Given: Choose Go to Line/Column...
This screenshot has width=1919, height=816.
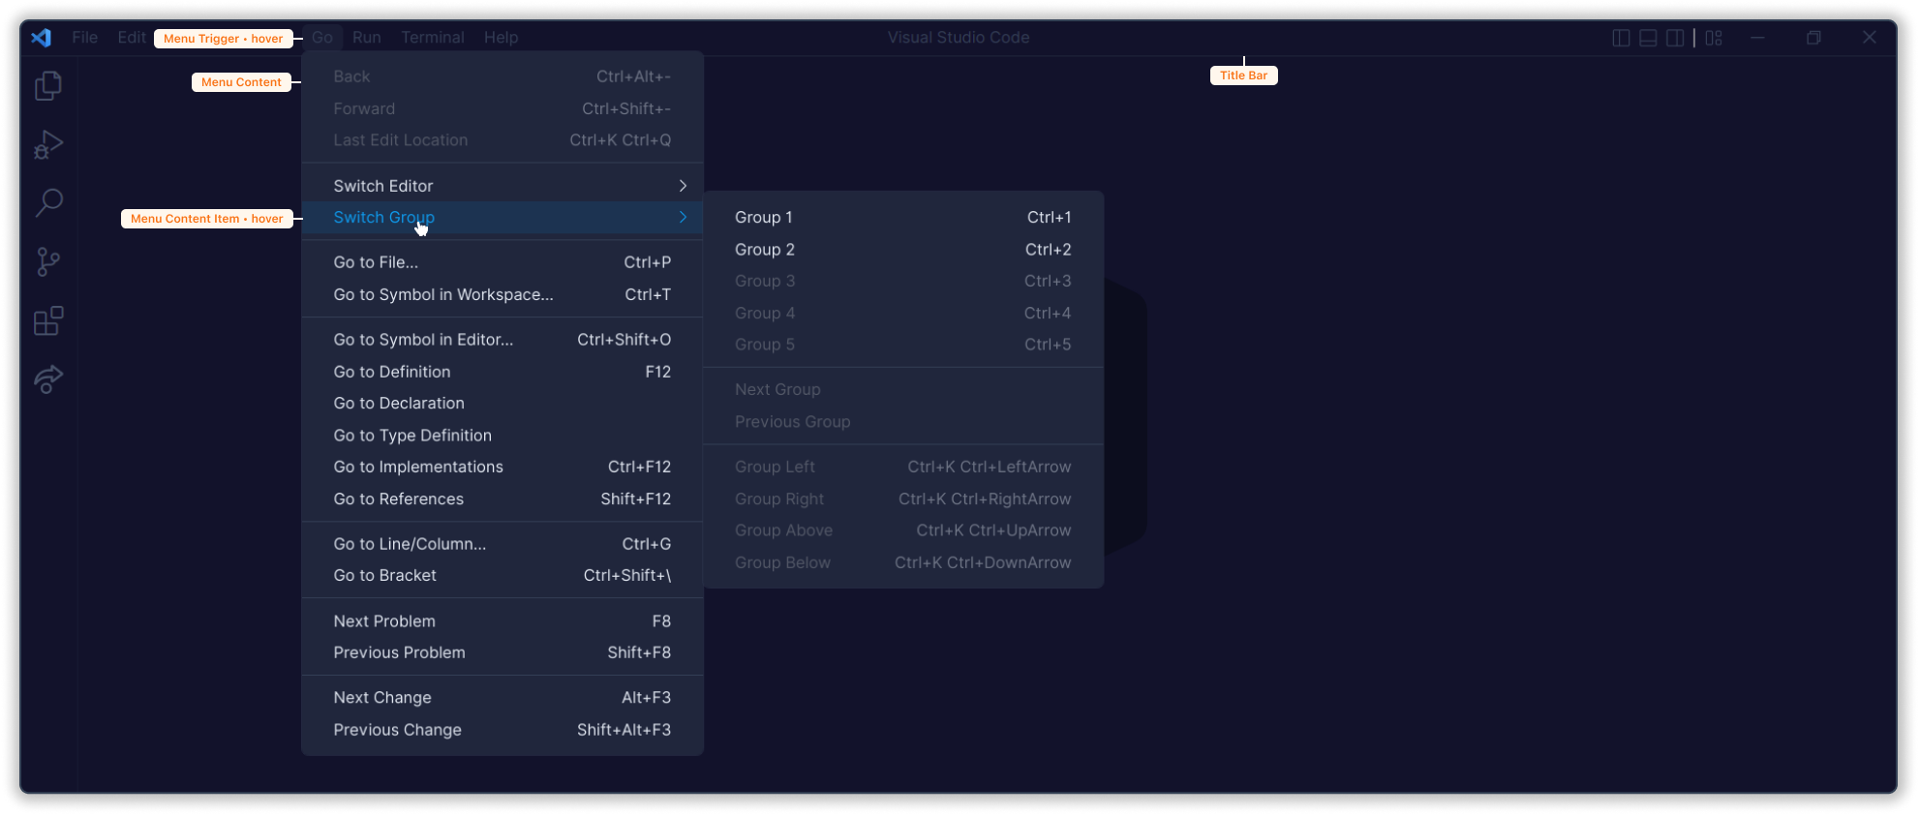Looking at the screenshot, I should pyautogui.click(x=503, y=544).
